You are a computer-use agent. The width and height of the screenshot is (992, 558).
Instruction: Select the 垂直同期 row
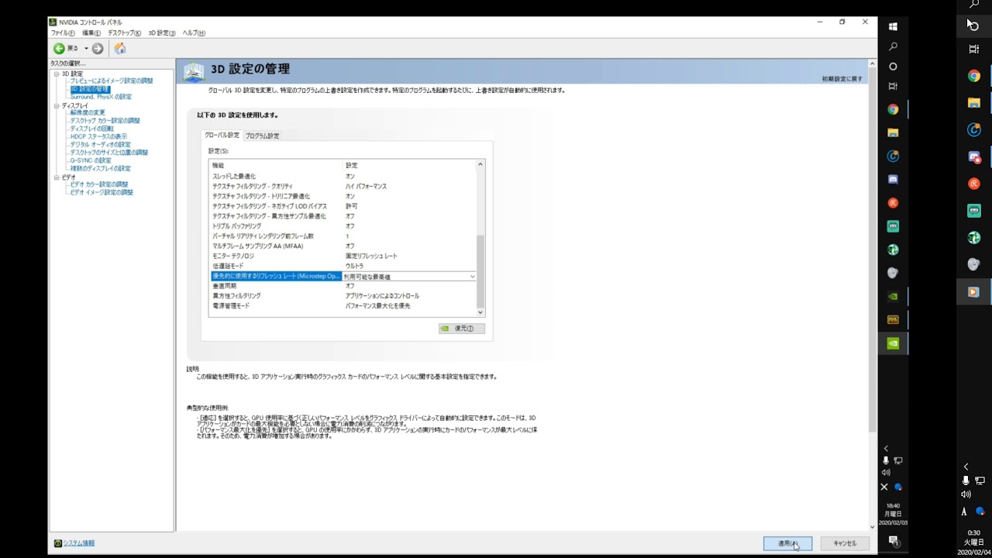click(343, 286)
